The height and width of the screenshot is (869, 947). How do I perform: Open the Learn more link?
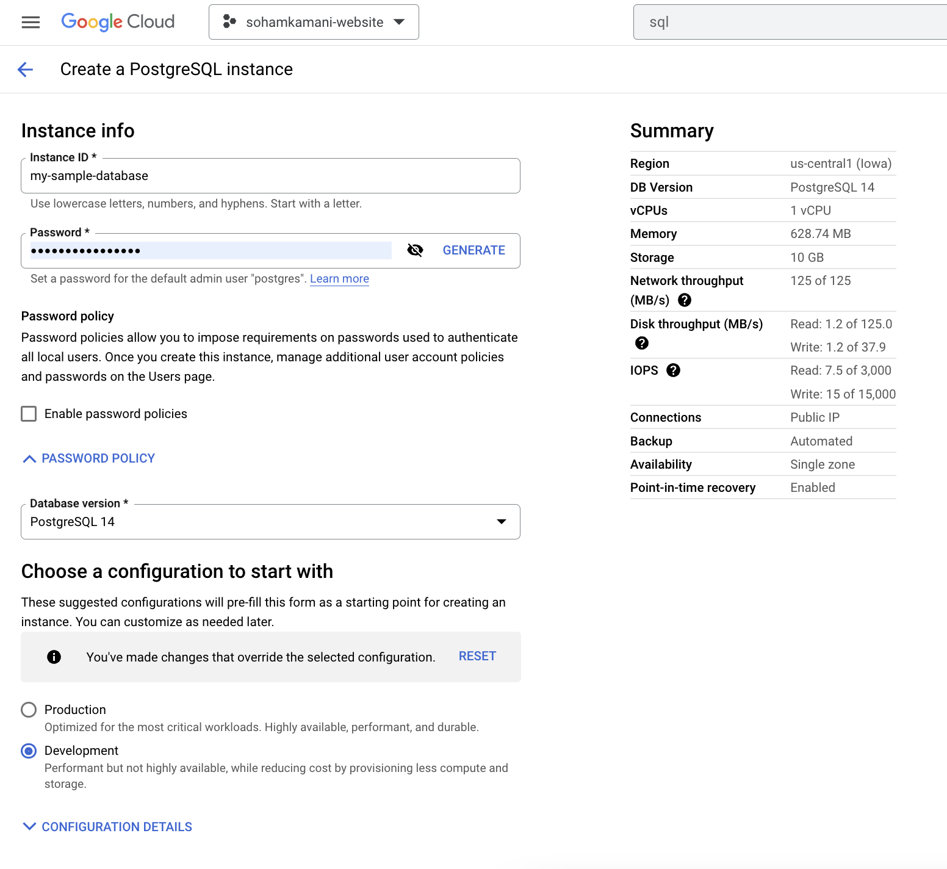tap(339, 279)
